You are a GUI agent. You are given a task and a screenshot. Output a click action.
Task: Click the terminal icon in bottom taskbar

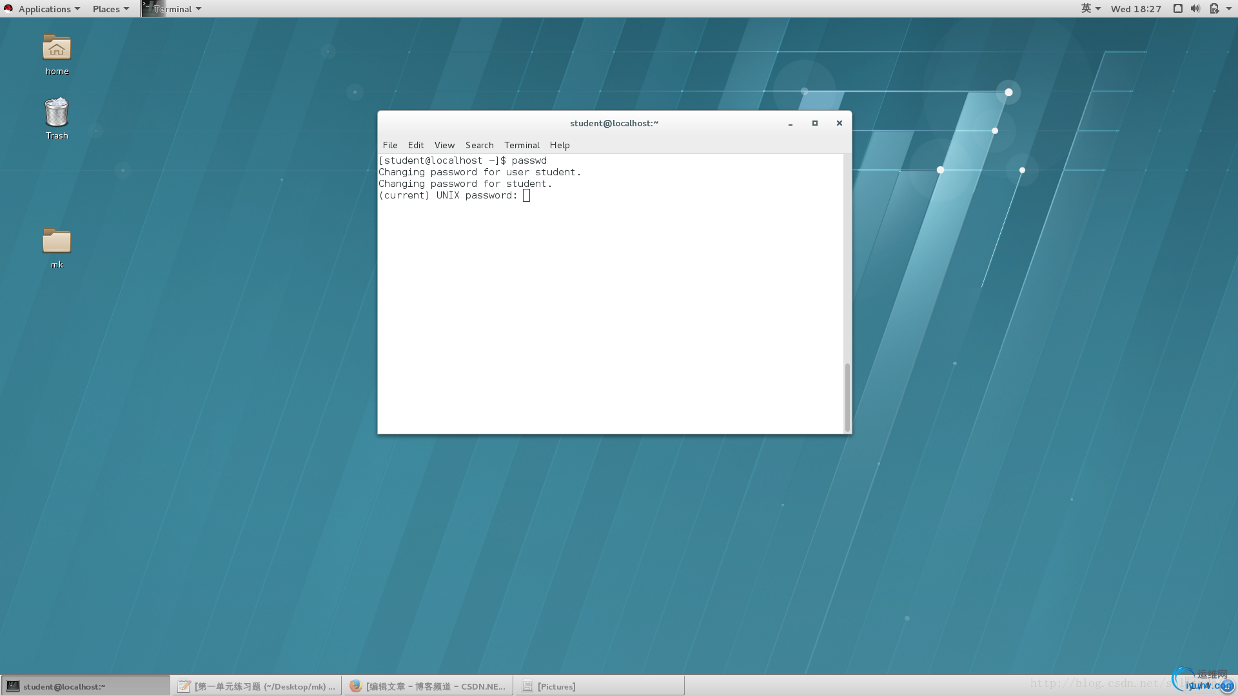tap(13, 686)
